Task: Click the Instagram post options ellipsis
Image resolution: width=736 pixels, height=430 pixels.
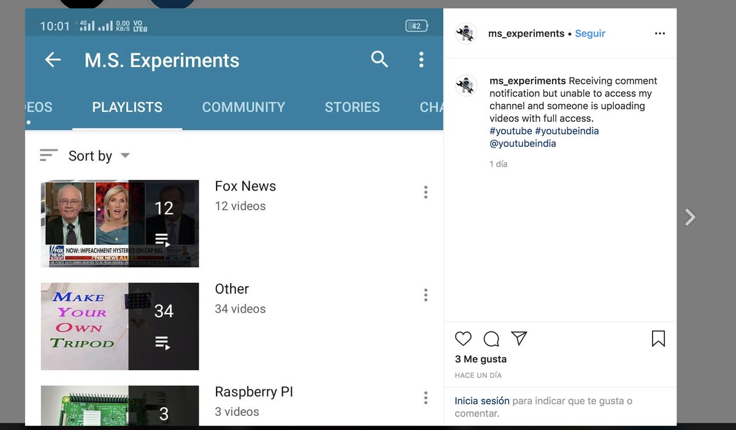Action: [x=660, y=34]
